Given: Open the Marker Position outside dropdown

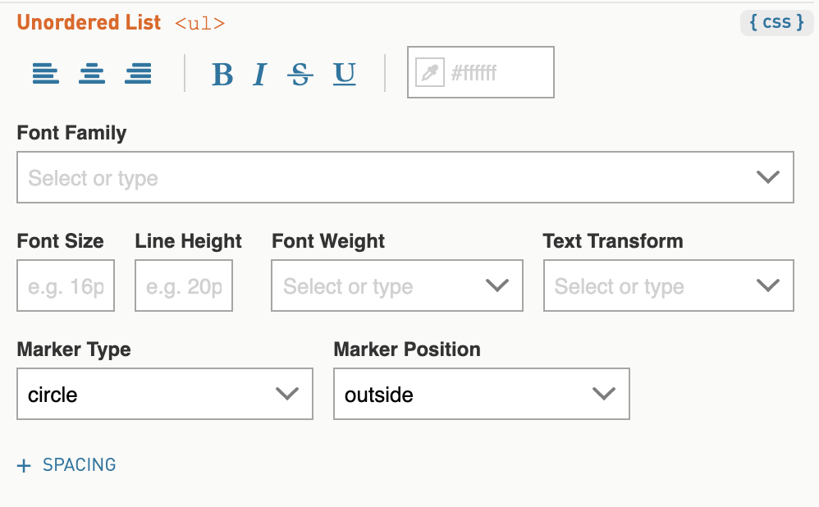Looking at the screenshot, I should click(482, 394).
